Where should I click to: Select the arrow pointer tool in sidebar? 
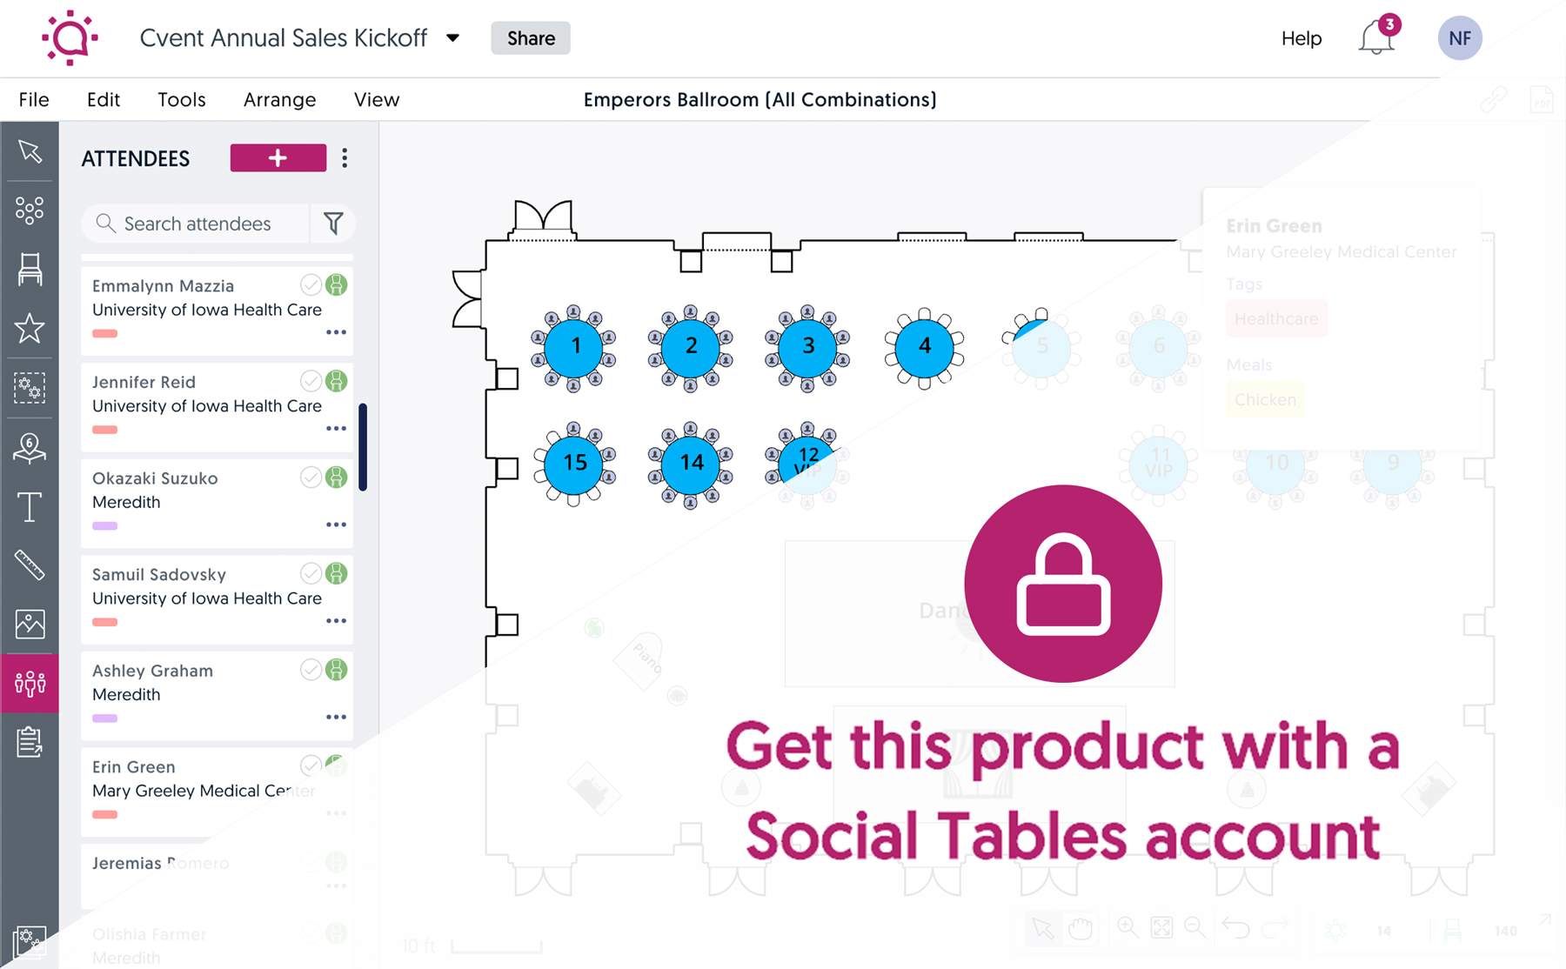[x=30, y=151]
